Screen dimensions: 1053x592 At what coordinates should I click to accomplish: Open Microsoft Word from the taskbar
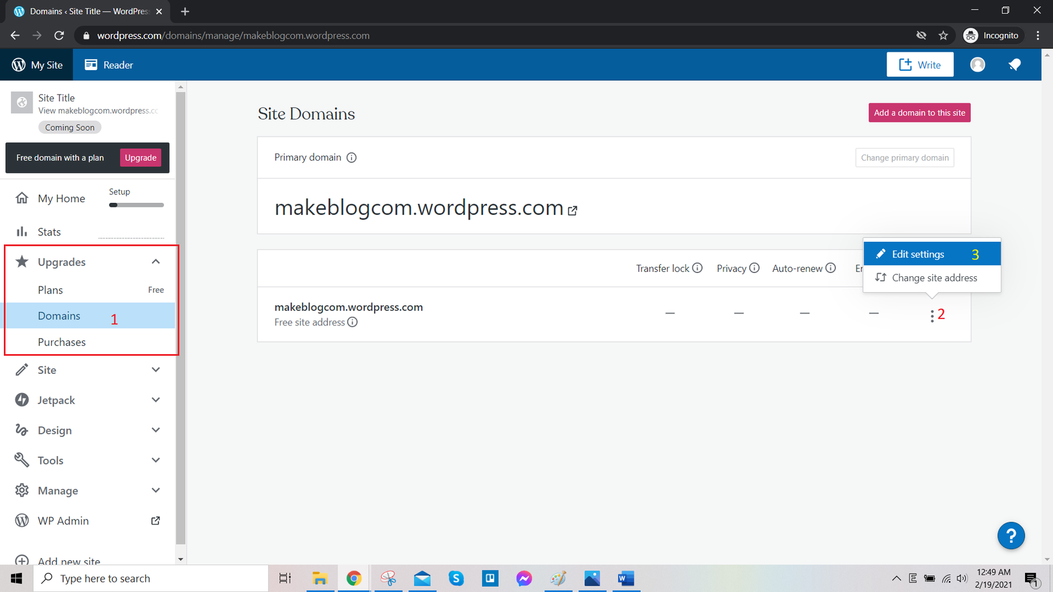point(626,579)
